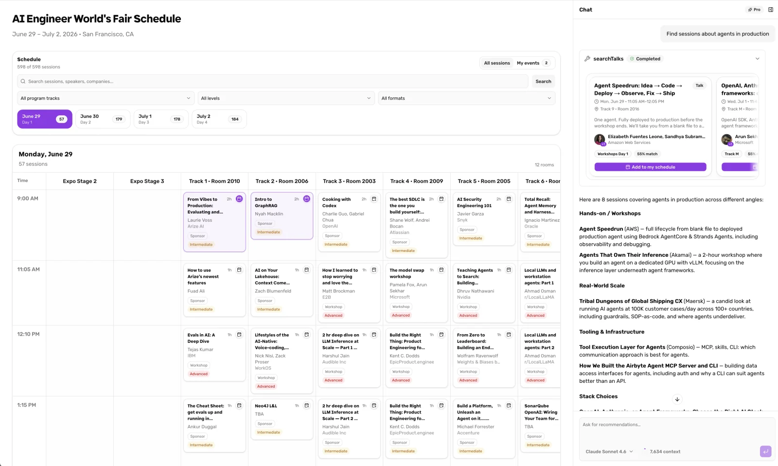Add AI Security Engineering 101 calendar icon
This screenshot has width=778, height=466.
(509, 199)
